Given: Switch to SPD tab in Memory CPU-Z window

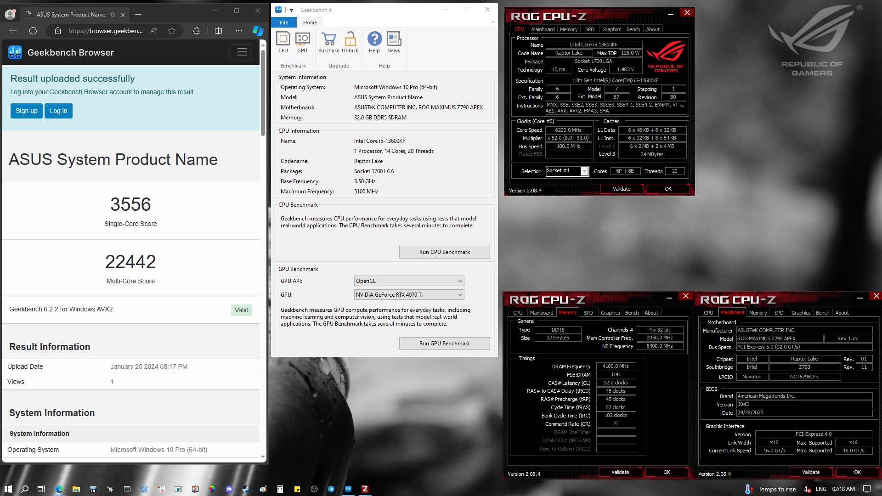Looking at the screenshot, I should point(588,313).
